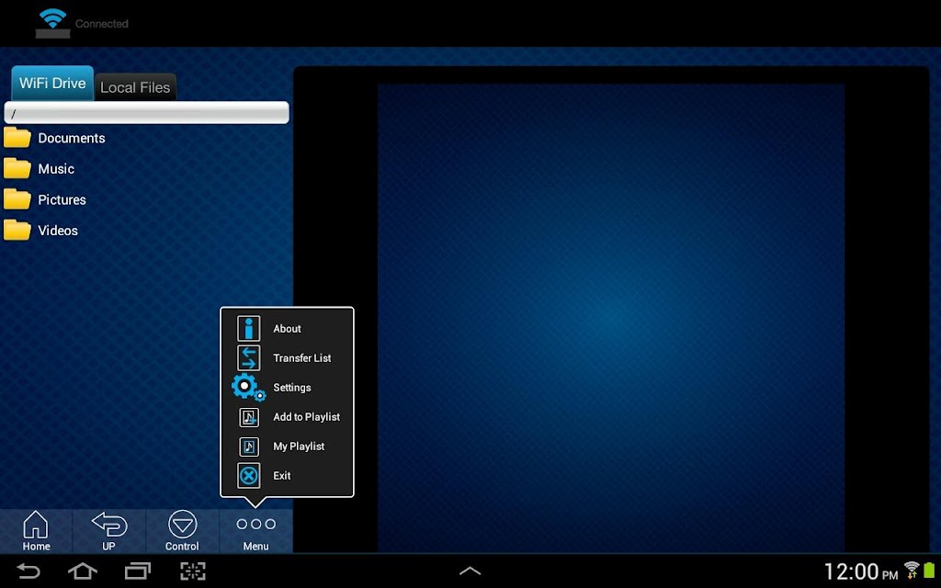Image resolution: width=941 pixels, height=588 pixels.
Task: Expand the bottom center up-chevron
Action: pyautogui.click(x=470, y=571)
